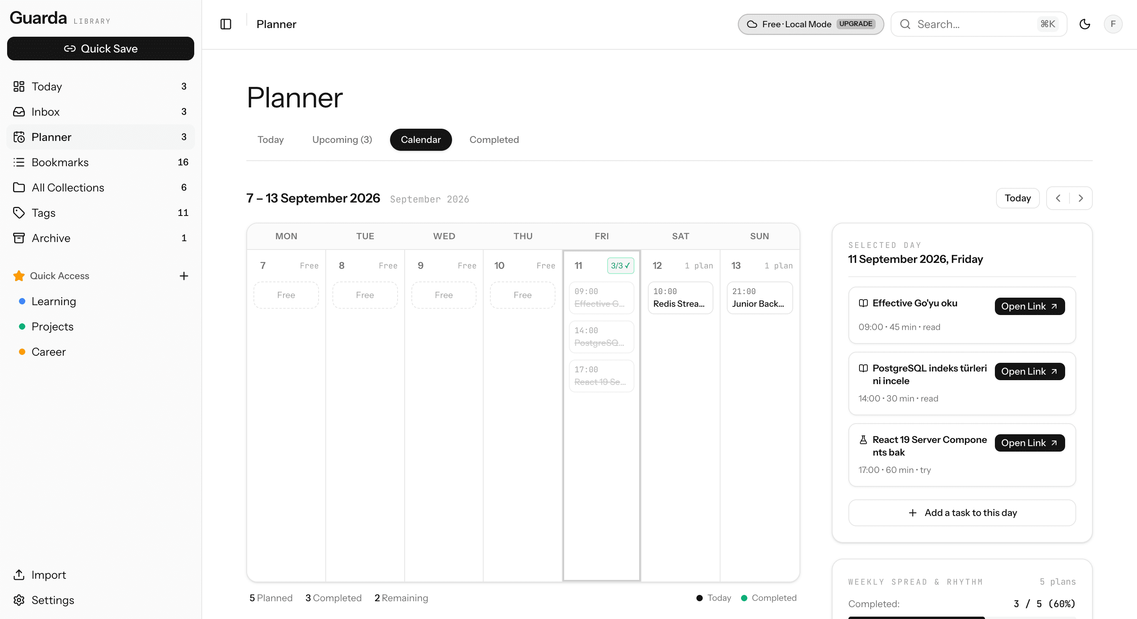Add a new Quick Access item
This screenshot has width=1137, height=619.
tap(184, 276)
